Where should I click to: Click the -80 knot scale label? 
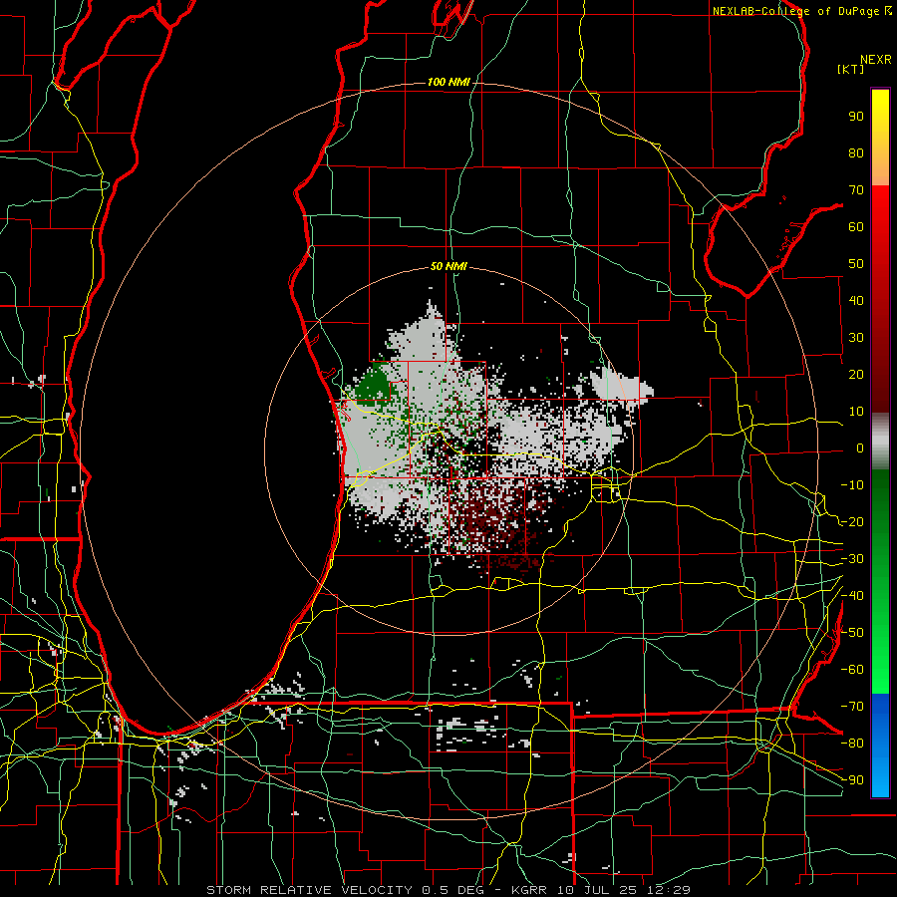click(852, 744)
